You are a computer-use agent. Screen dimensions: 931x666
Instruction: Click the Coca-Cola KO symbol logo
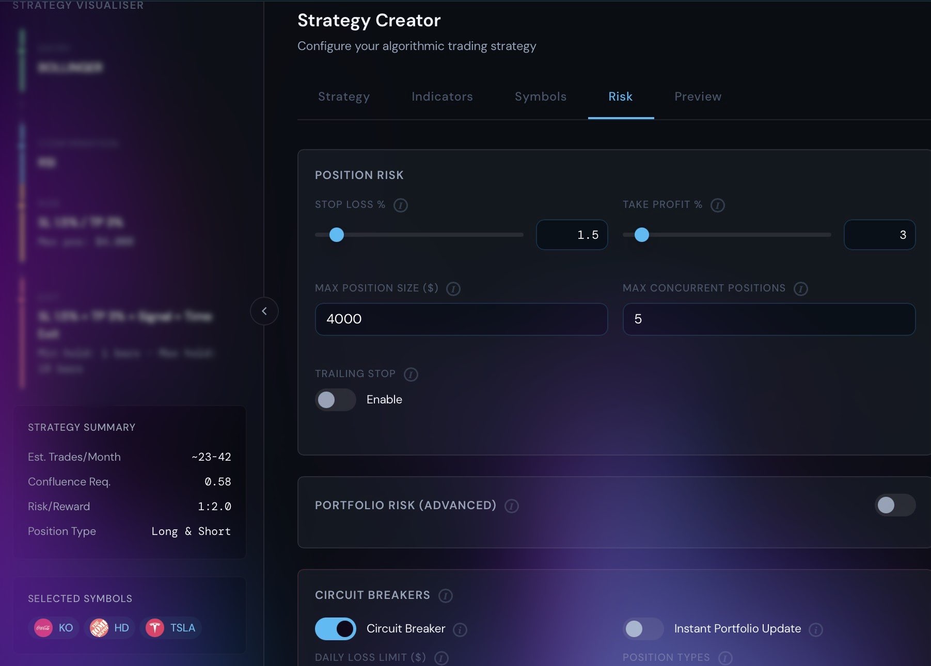coord(43,628)
